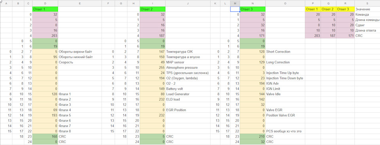Select the yellow "Ответ 2" header cell

point(329,9)
